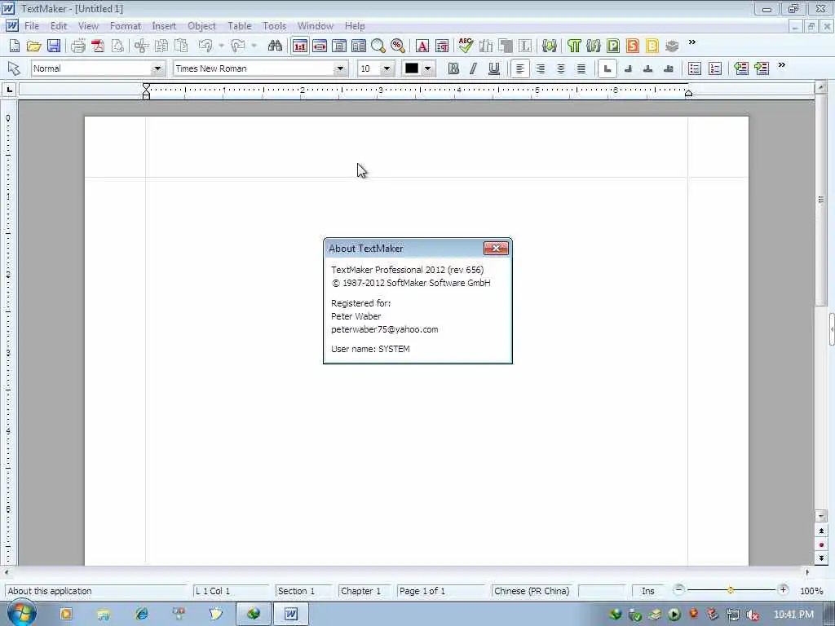Increase indent with the right green arrow icon

click(x=762, y=68)
